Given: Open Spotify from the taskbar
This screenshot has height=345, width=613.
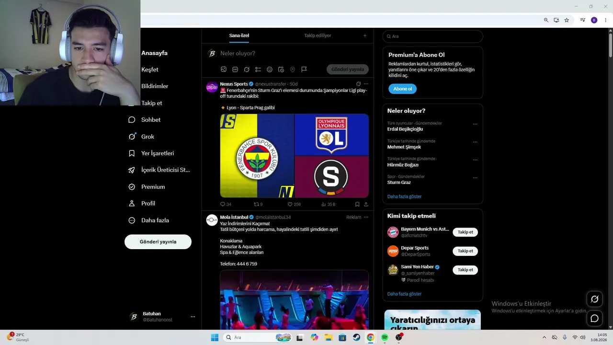Looking at the screenshot, I should (x=385, y=337).
